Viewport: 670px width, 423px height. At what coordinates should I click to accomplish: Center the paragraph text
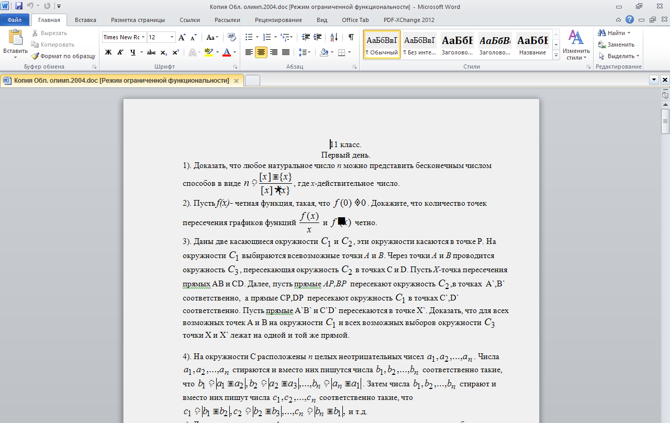click(x=261, y=52)
